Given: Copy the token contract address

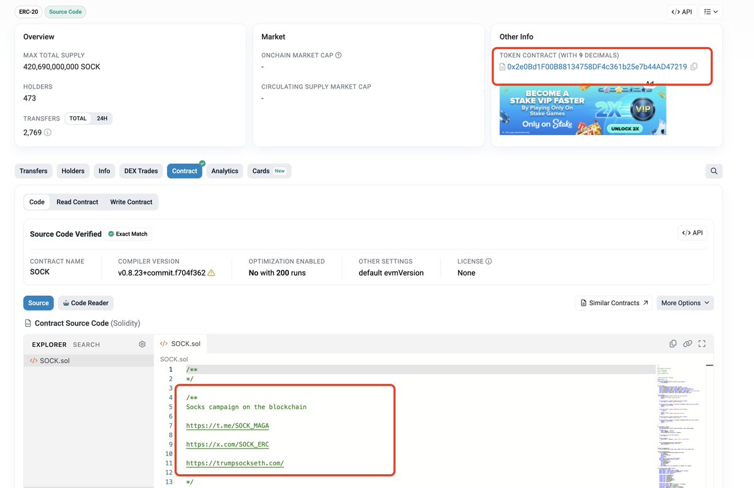Looking at the screenshot, I should tap(694, 67).
